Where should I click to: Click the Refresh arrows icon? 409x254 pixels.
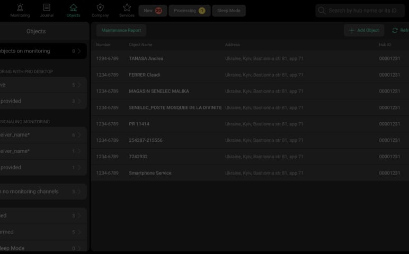pos(395,31)
